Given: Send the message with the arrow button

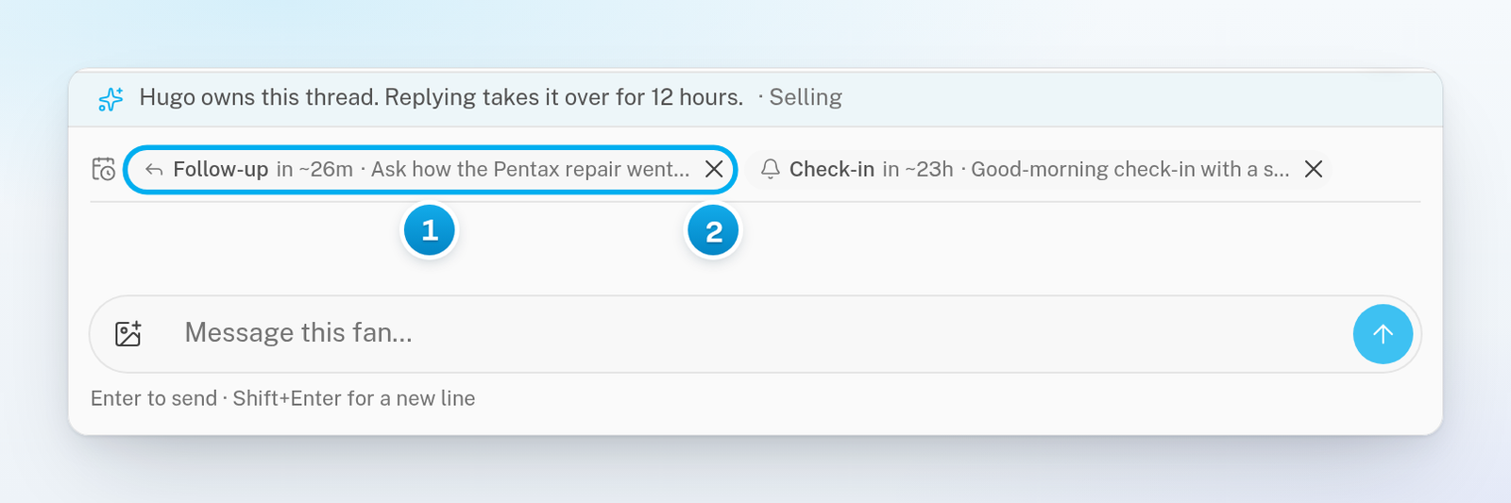Looking at the screenshot, I should 1383,333.
